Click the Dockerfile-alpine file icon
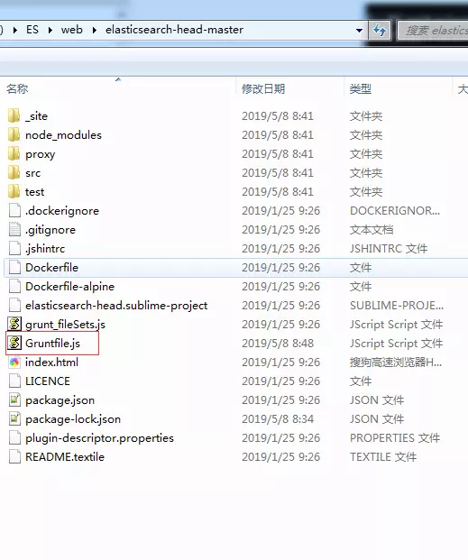Screen dimensions: 468x560 [14, 287]
